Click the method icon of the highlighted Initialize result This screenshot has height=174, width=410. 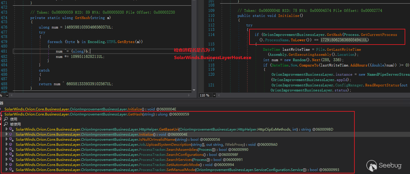11,135
